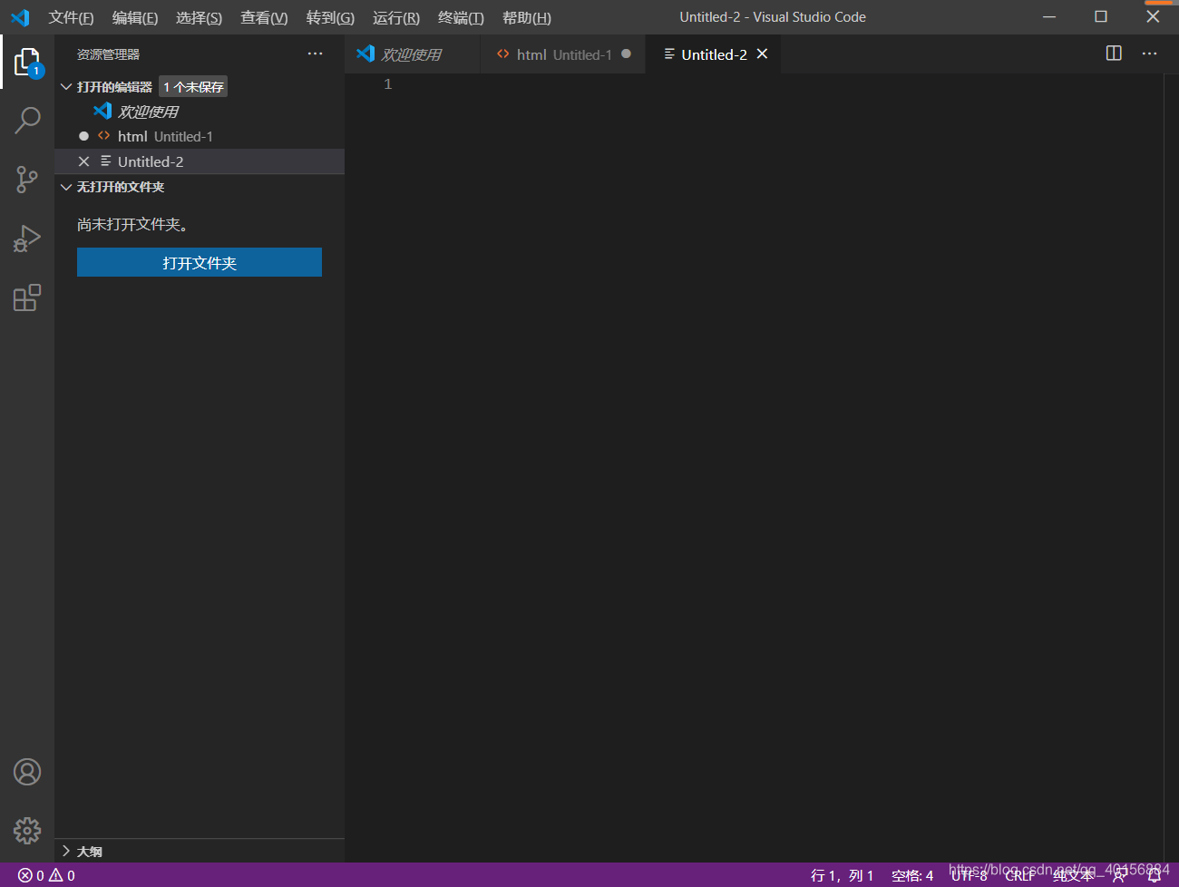The image size is (1179, 887).
Task: Open the 选择(S) menu
Action: [x=199, y=17]
